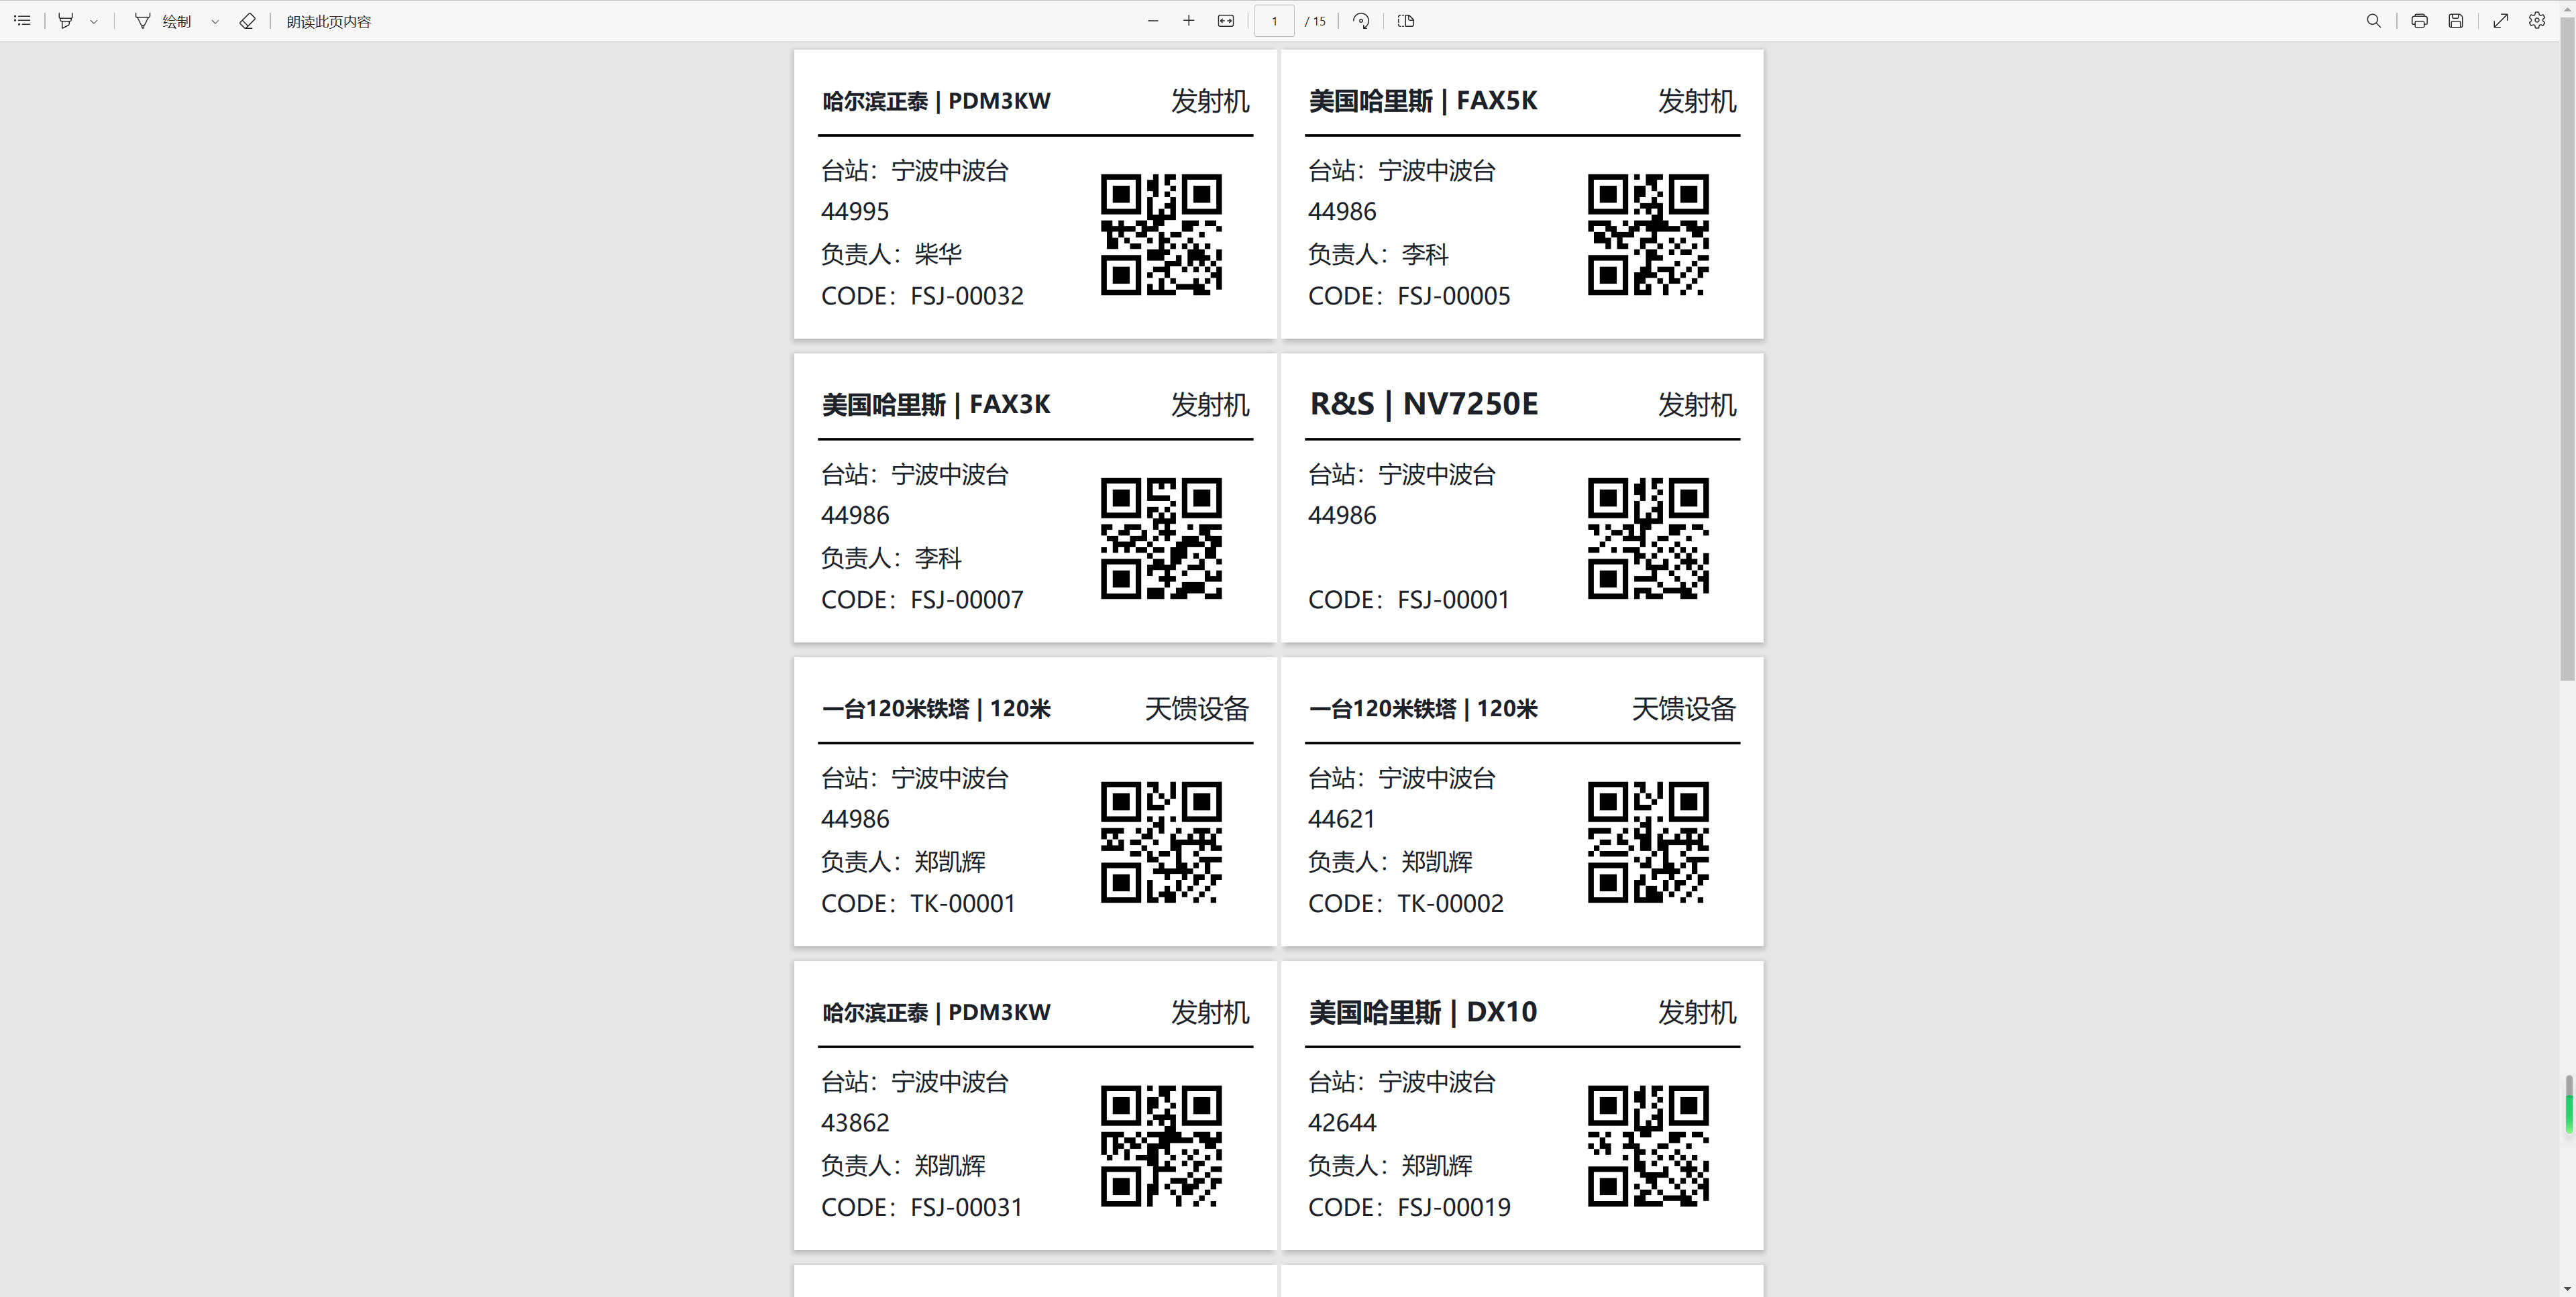Save the PDF document
This screenshot has height=1297, width=2576.
tap(2455, 21)
